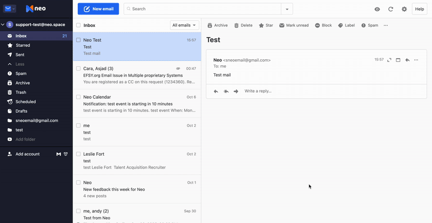Click the reply arrow in message header
This screenshot has height=223, width=432.
pos(408,60)
